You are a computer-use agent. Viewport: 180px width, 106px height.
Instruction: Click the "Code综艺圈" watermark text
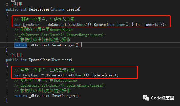coord(162,98)
